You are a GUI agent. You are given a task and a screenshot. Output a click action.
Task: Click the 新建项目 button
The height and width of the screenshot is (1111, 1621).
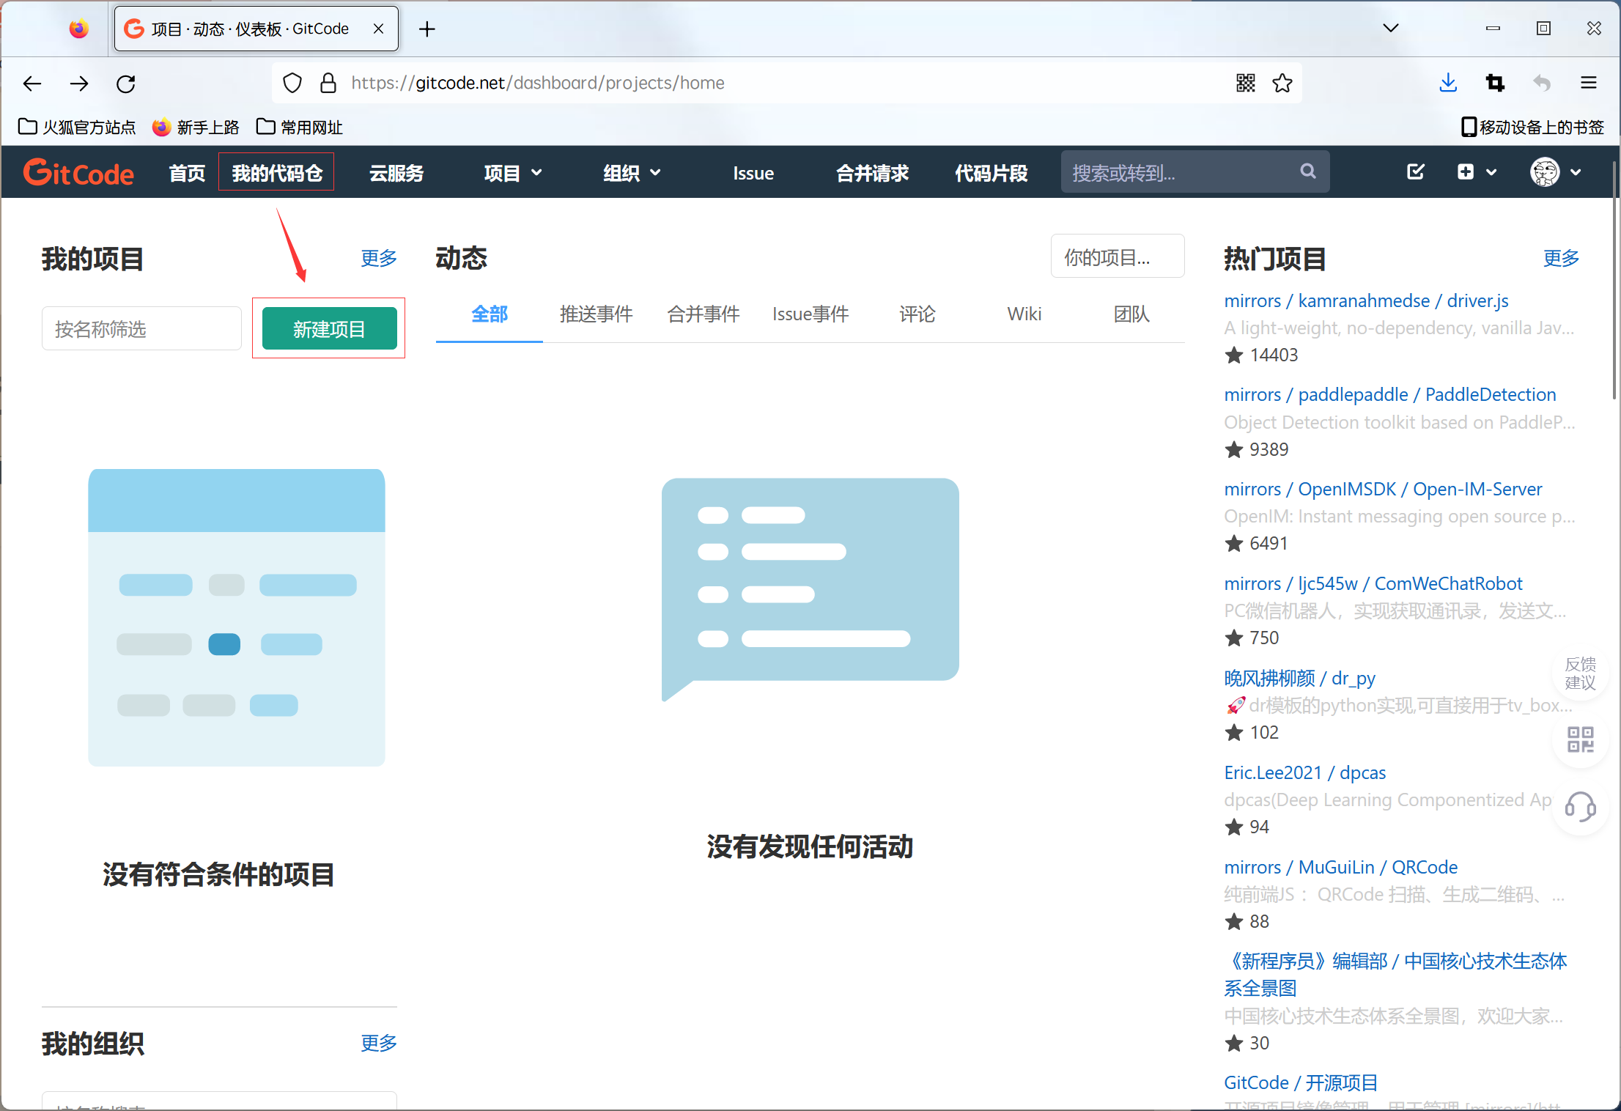329,329
